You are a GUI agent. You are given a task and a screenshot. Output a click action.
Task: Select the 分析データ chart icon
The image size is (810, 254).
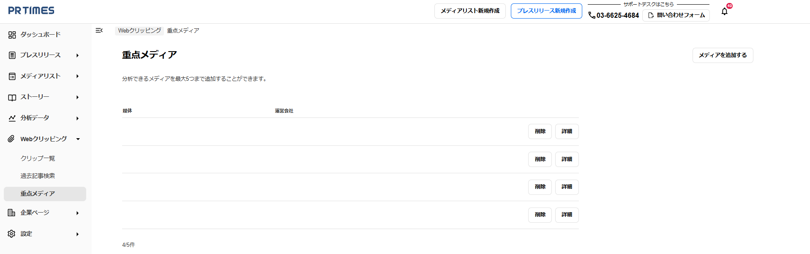point(12,118)
